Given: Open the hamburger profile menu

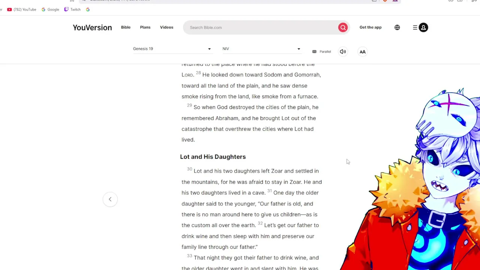Looking at the screenshot, I should pyautogui.click(x=420, y=27).
